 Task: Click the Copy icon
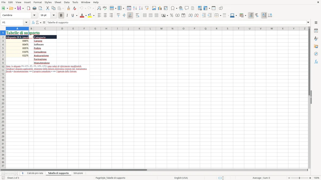[53, 8]
